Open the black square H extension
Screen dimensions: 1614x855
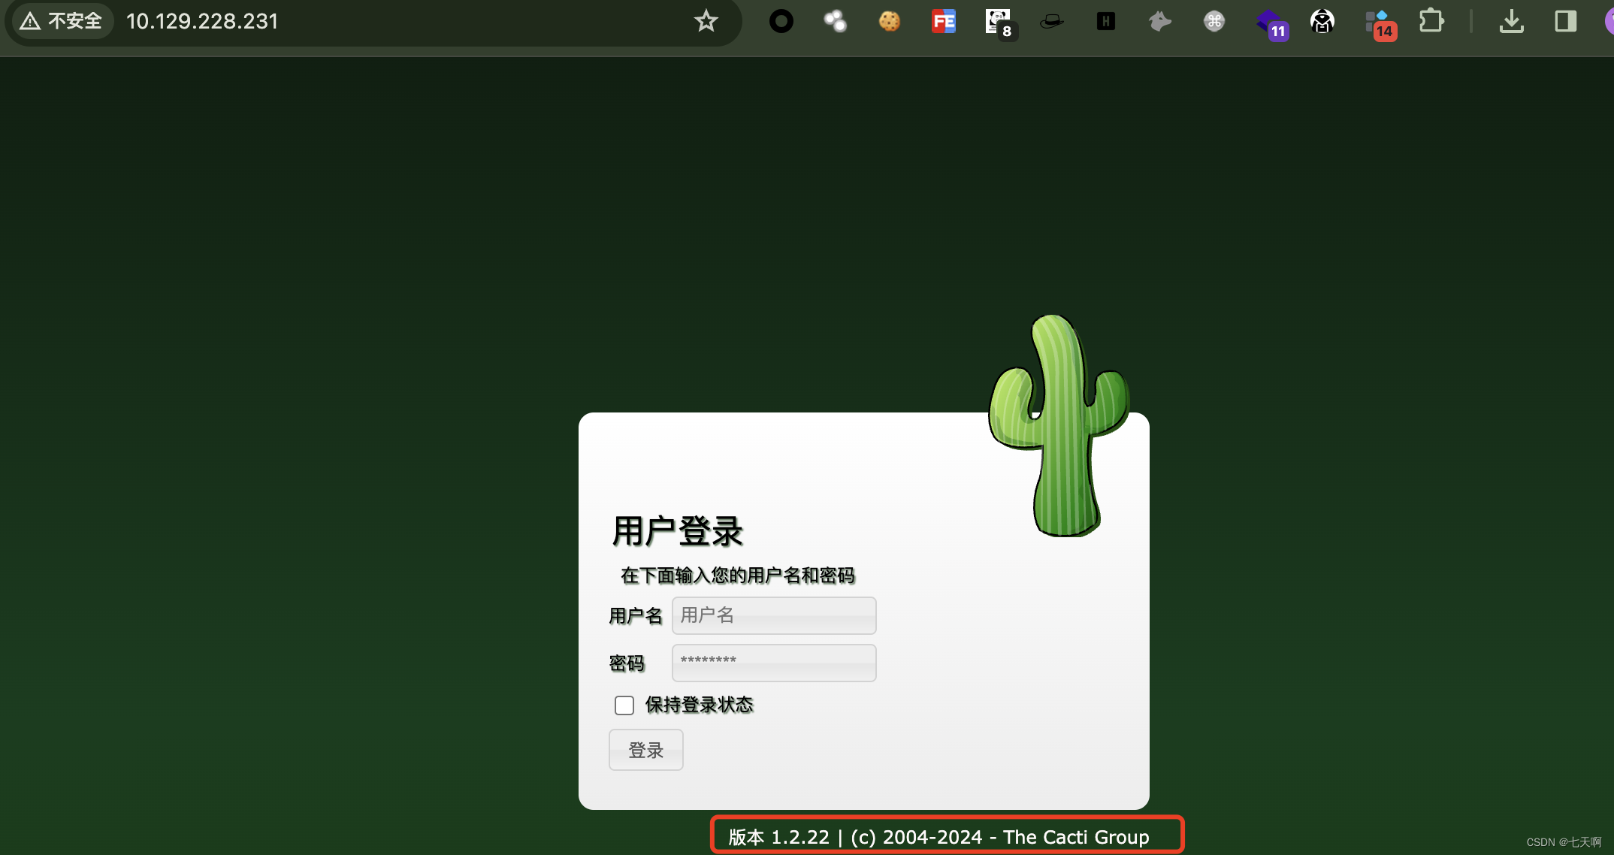click(x=1106, y=21)
